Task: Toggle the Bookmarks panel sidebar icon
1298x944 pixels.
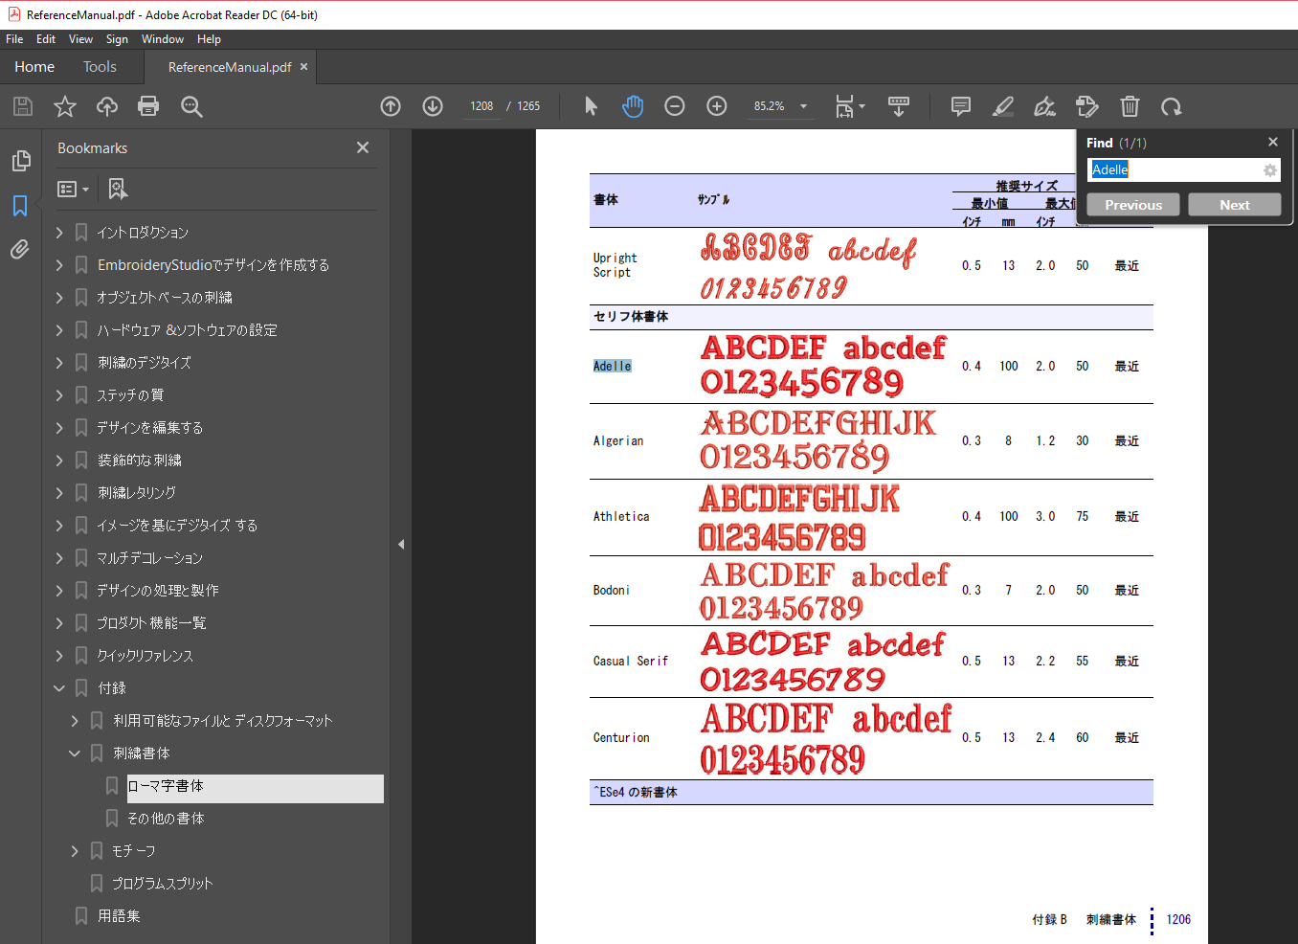Action: coord(20,206)
